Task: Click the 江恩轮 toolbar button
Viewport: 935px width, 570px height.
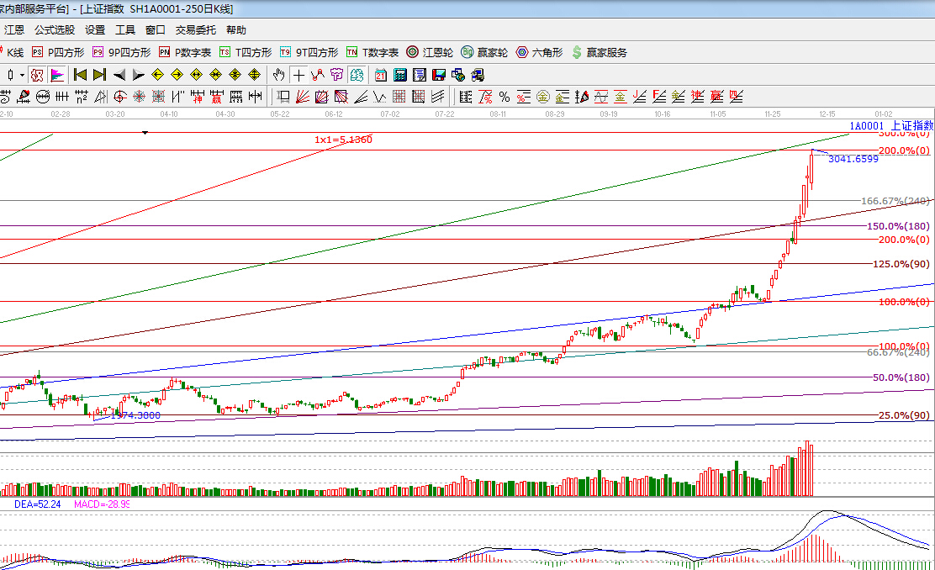Action: [430, 52]
